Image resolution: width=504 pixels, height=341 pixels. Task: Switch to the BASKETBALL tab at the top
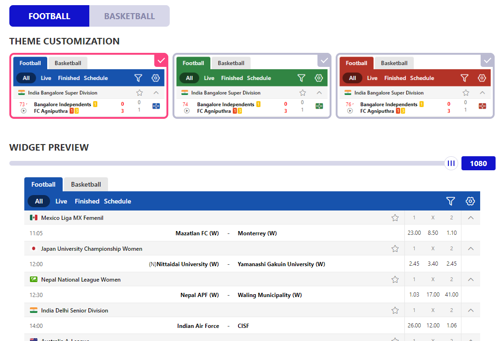coord(129,16)
